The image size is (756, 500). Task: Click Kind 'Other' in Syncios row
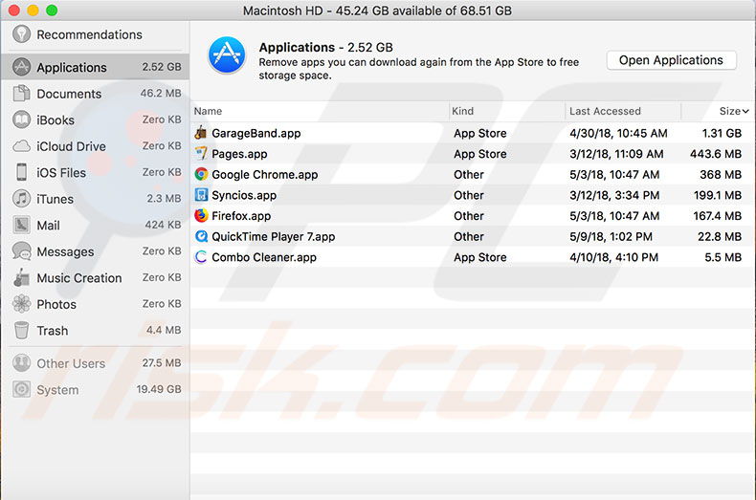point(468,196)
